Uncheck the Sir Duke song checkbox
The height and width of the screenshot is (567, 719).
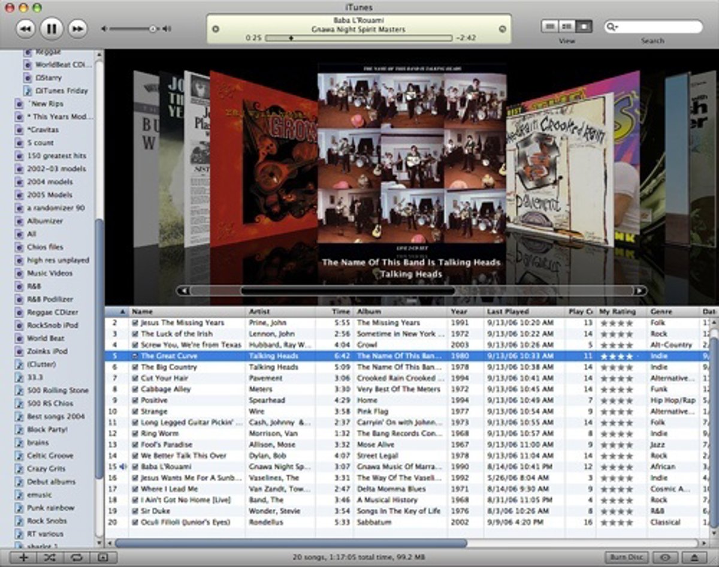click(135, 511)
